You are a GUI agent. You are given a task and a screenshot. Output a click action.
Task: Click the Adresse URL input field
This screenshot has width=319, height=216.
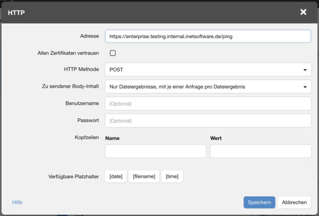207,36
